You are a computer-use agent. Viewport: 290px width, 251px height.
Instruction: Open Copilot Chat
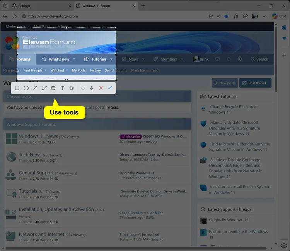[x=279, y=16]
